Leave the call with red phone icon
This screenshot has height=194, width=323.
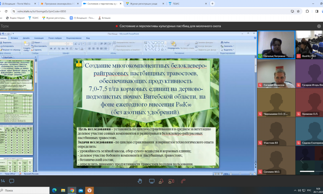(183, 181)
